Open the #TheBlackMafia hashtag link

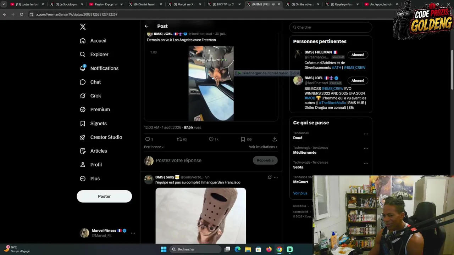click(x=332, y=103)
